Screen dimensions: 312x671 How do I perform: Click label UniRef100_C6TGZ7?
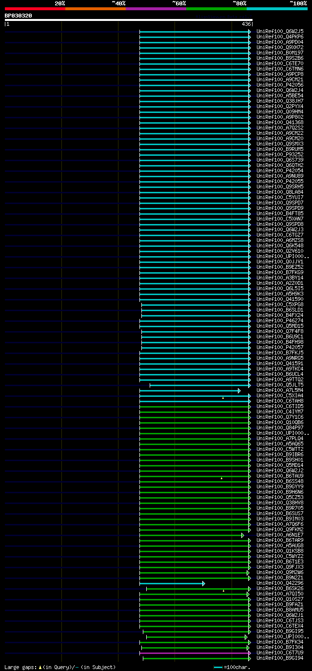pyautogui.click(x=280, y=235)
